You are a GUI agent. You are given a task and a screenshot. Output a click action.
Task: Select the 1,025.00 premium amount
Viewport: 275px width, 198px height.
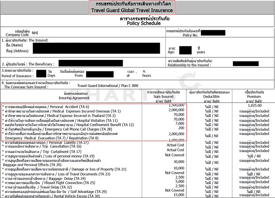[255, 106]
